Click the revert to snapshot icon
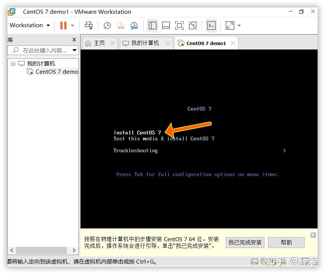Screen dimensions: 325x274 121,25
